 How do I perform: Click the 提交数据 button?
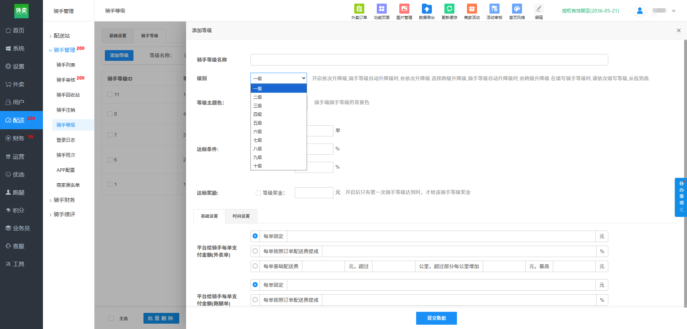click(436, 318)
